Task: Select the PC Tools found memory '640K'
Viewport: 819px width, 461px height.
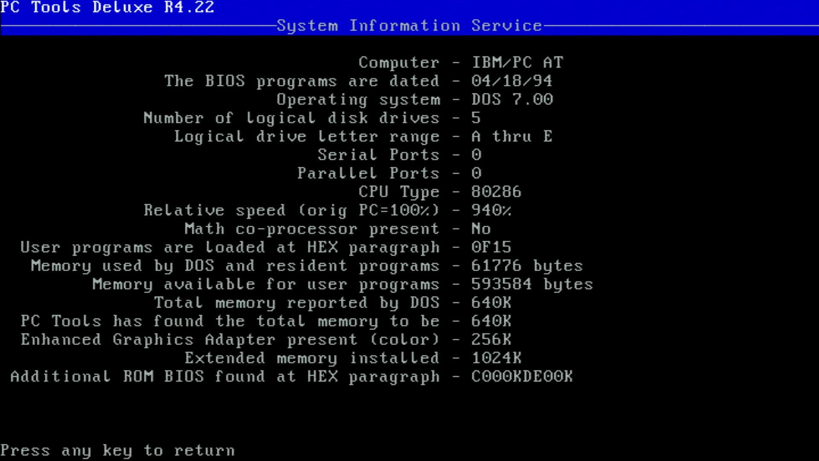Action: [491, 321]
